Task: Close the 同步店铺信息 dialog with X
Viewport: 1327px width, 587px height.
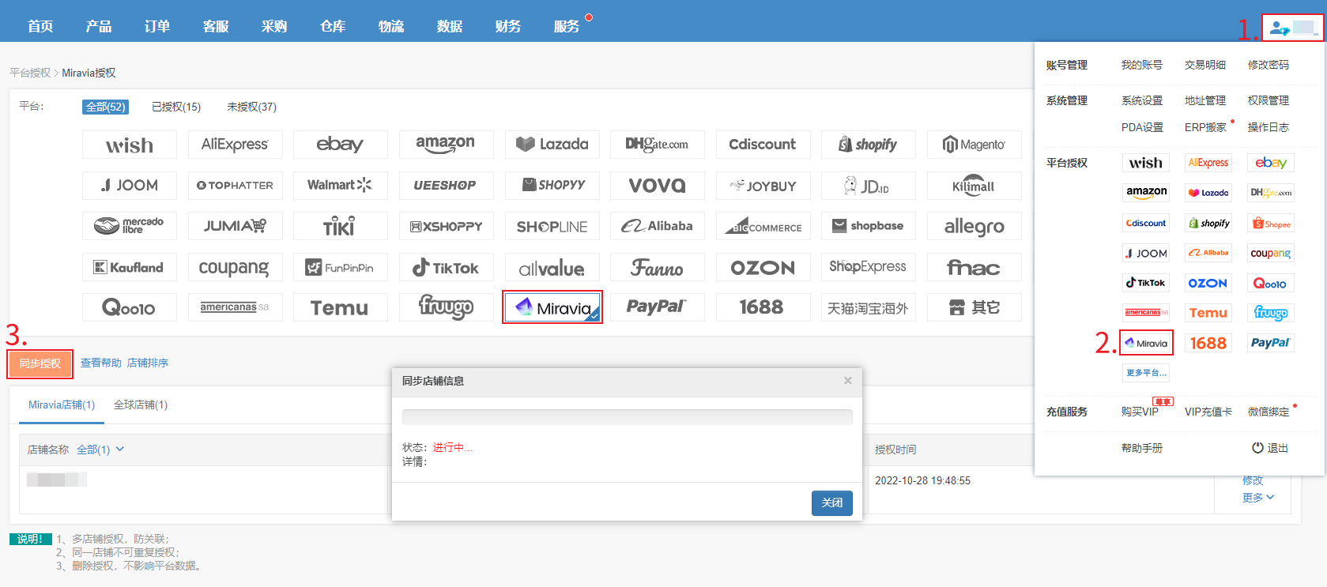Action: pos(847,381)
